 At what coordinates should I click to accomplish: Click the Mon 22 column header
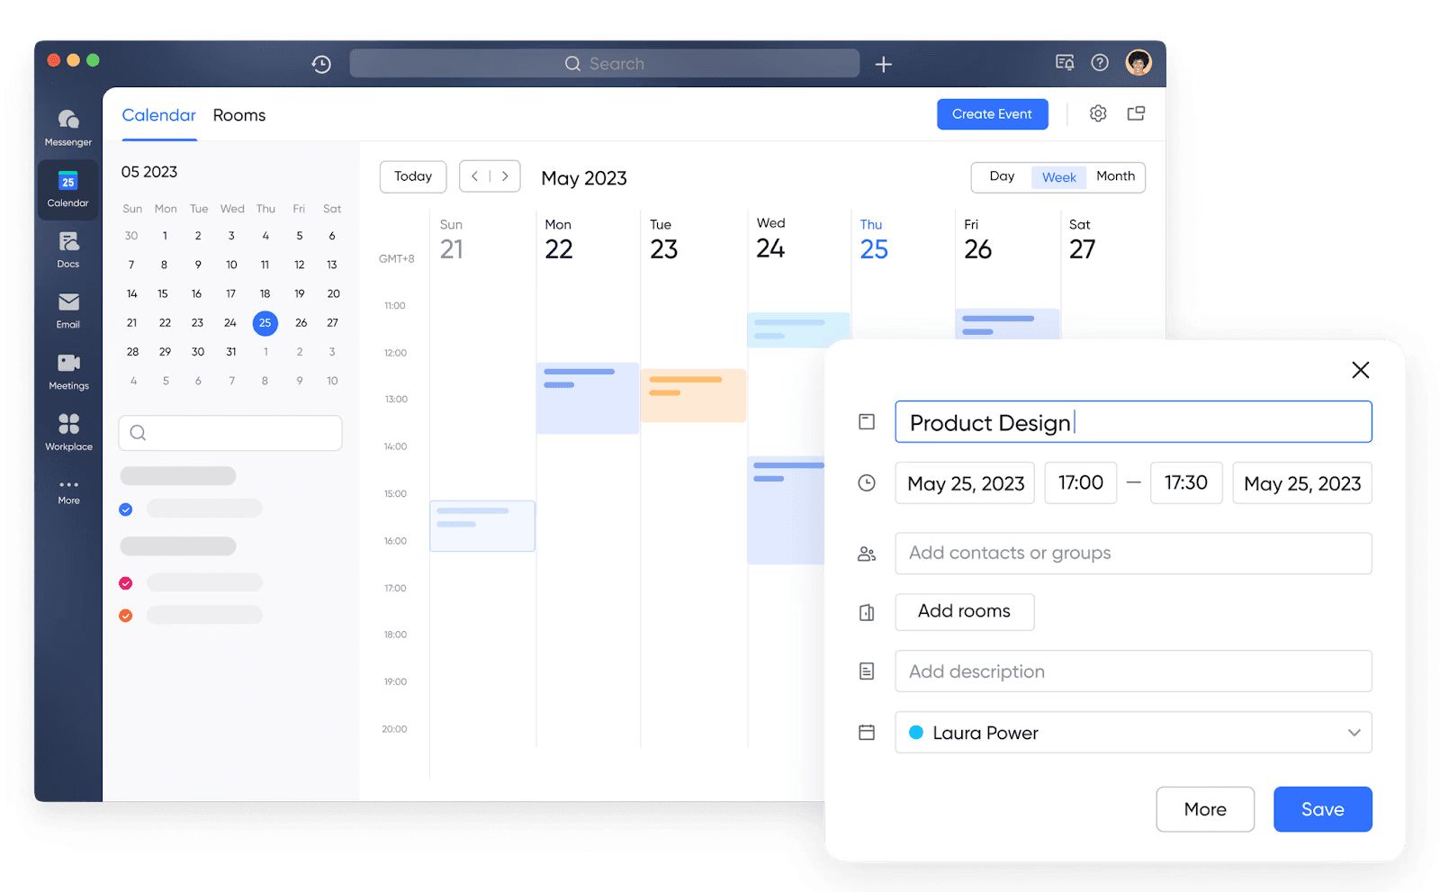(x=559, y=240)
